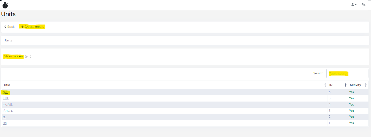Open the gears settings icon
Image resolution: width=371 pixels, height=137 pixels.
click(x=363, y=5)
